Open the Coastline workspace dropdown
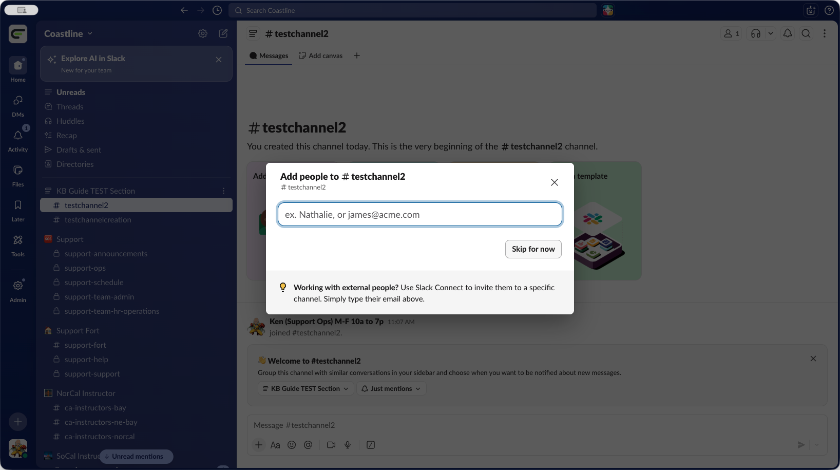 (x=68, y=33)
